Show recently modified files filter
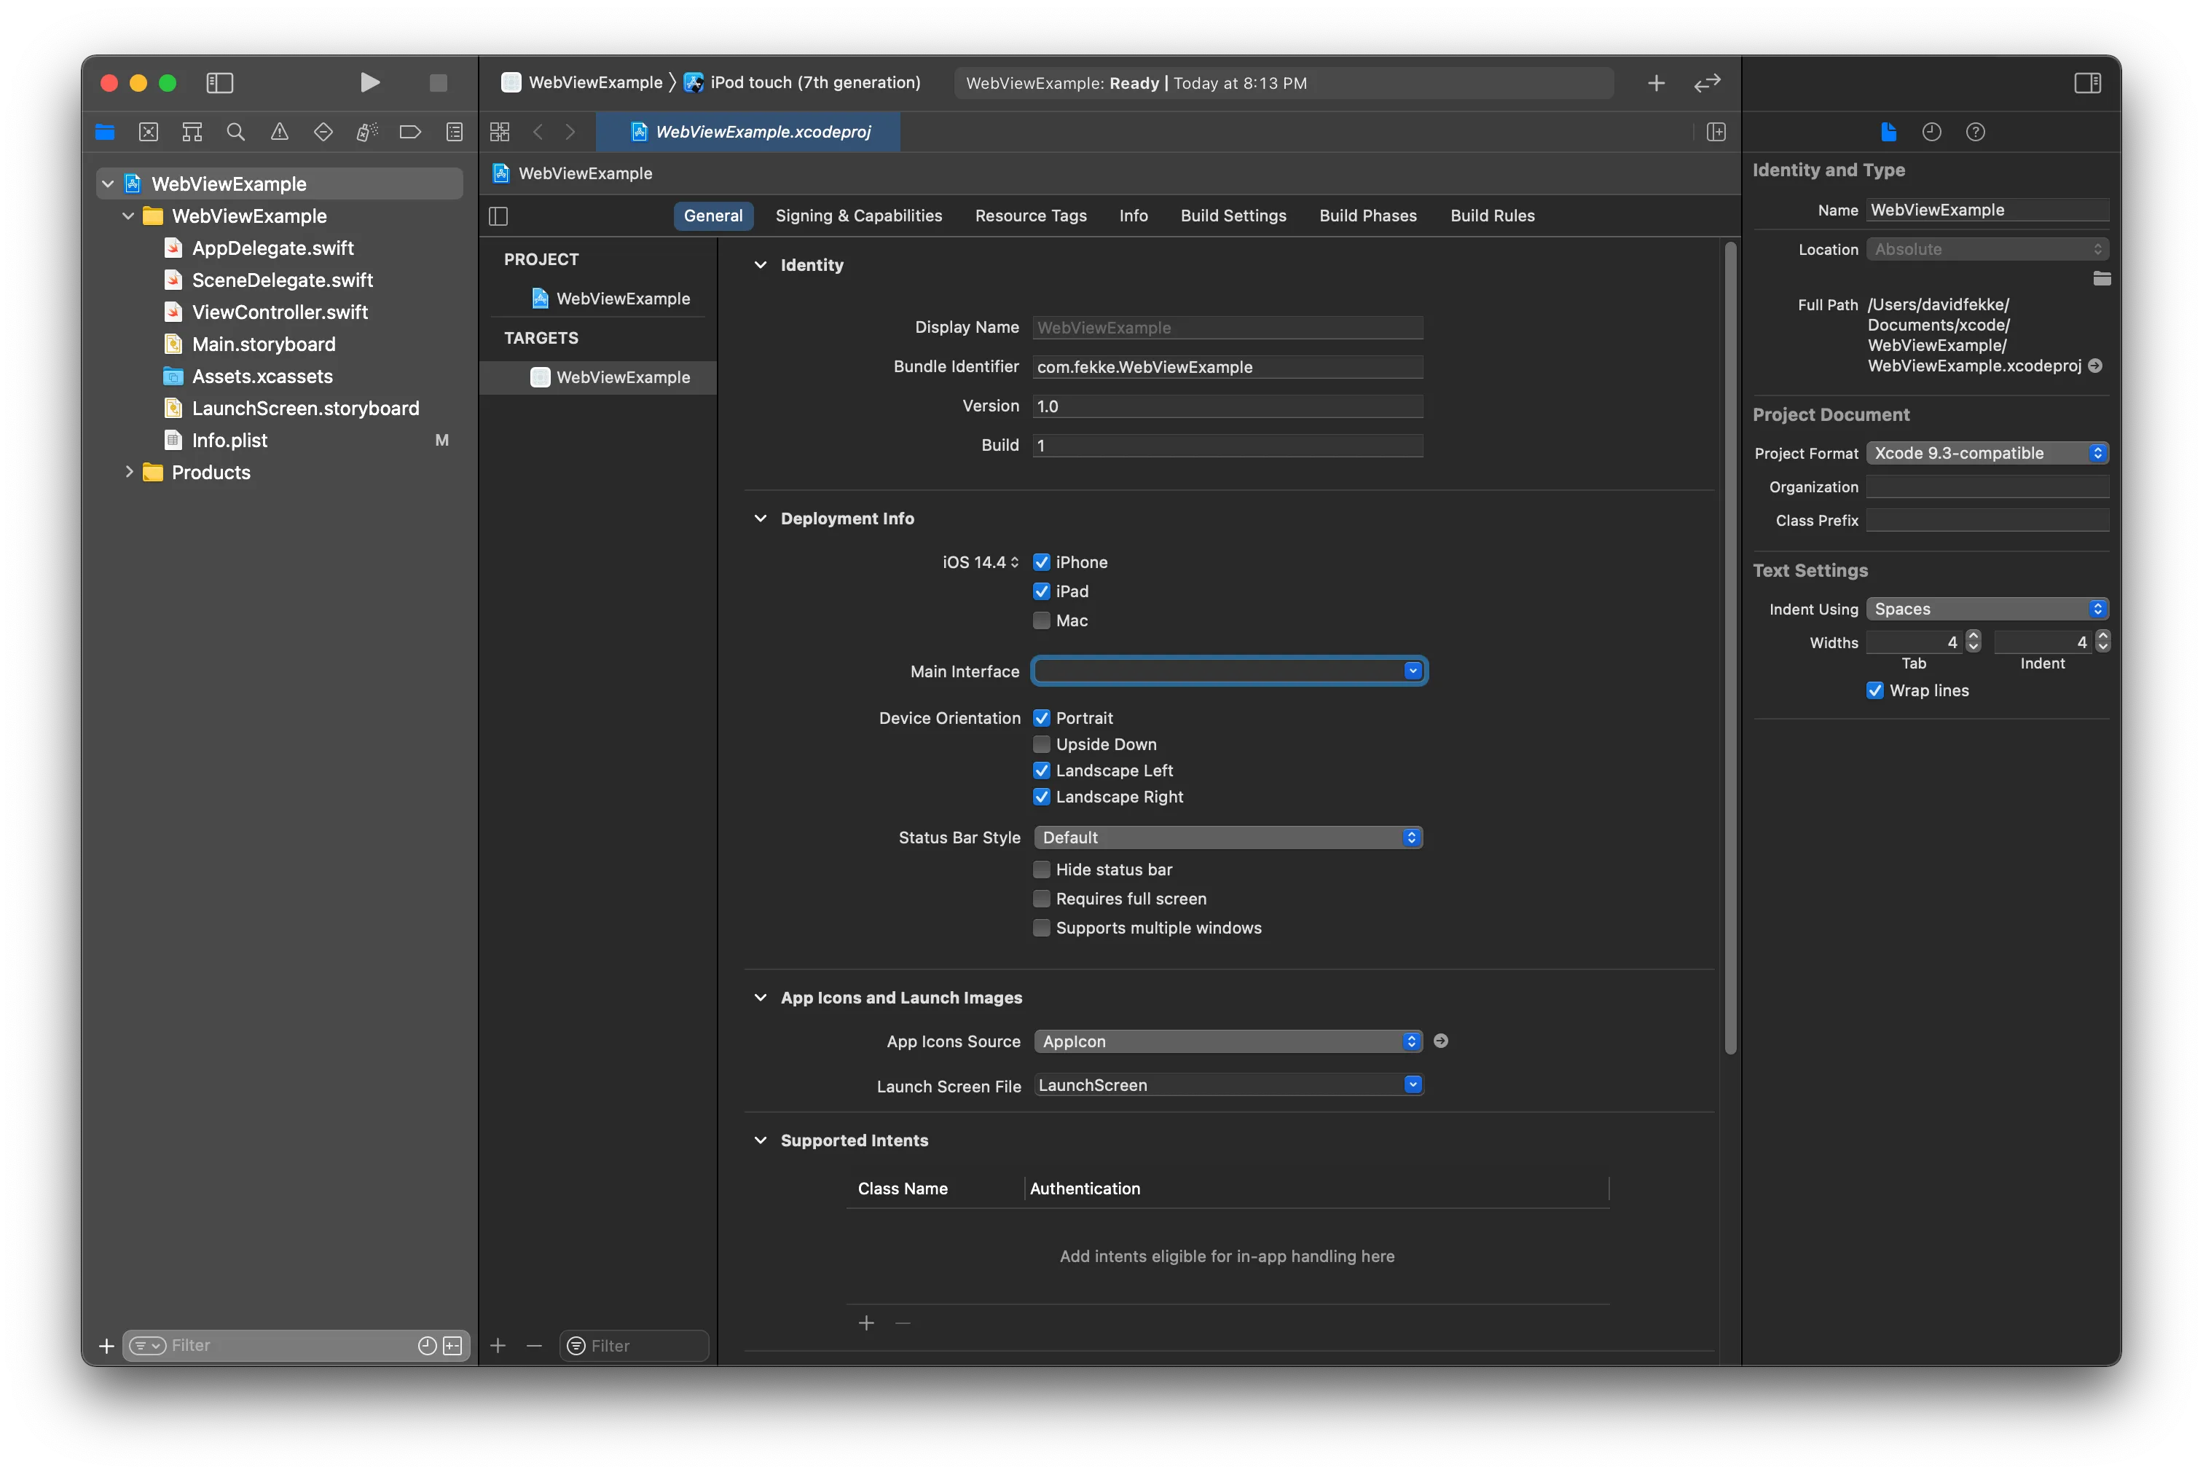Screen dimensions: 2203x1474 (x=427, y=1345)
